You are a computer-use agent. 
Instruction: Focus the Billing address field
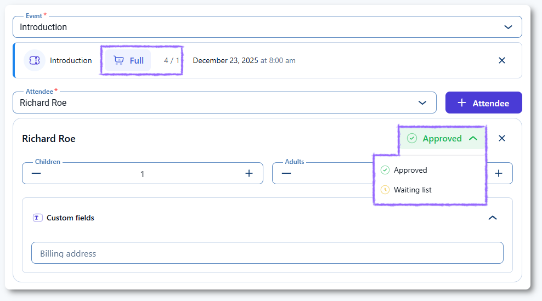267,253
